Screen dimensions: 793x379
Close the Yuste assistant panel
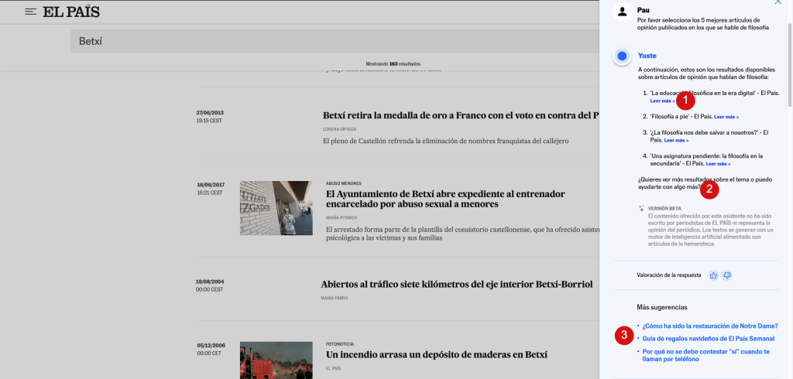click(778, 3)
